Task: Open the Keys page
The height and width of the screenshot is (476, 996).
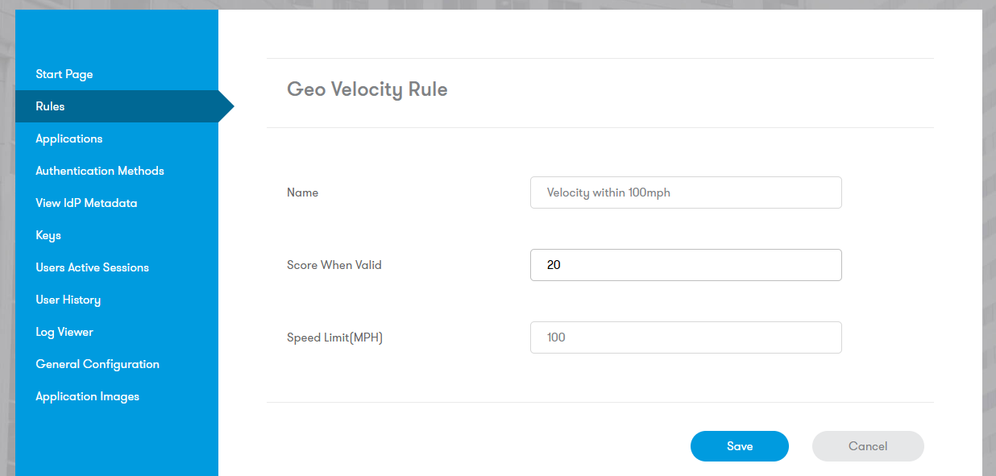Action: tap(48, 234)
